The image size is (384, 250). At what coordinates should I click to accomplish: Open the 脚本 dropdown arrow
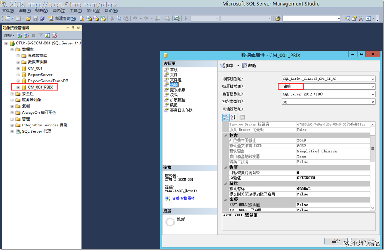click(x=238, y=66)
